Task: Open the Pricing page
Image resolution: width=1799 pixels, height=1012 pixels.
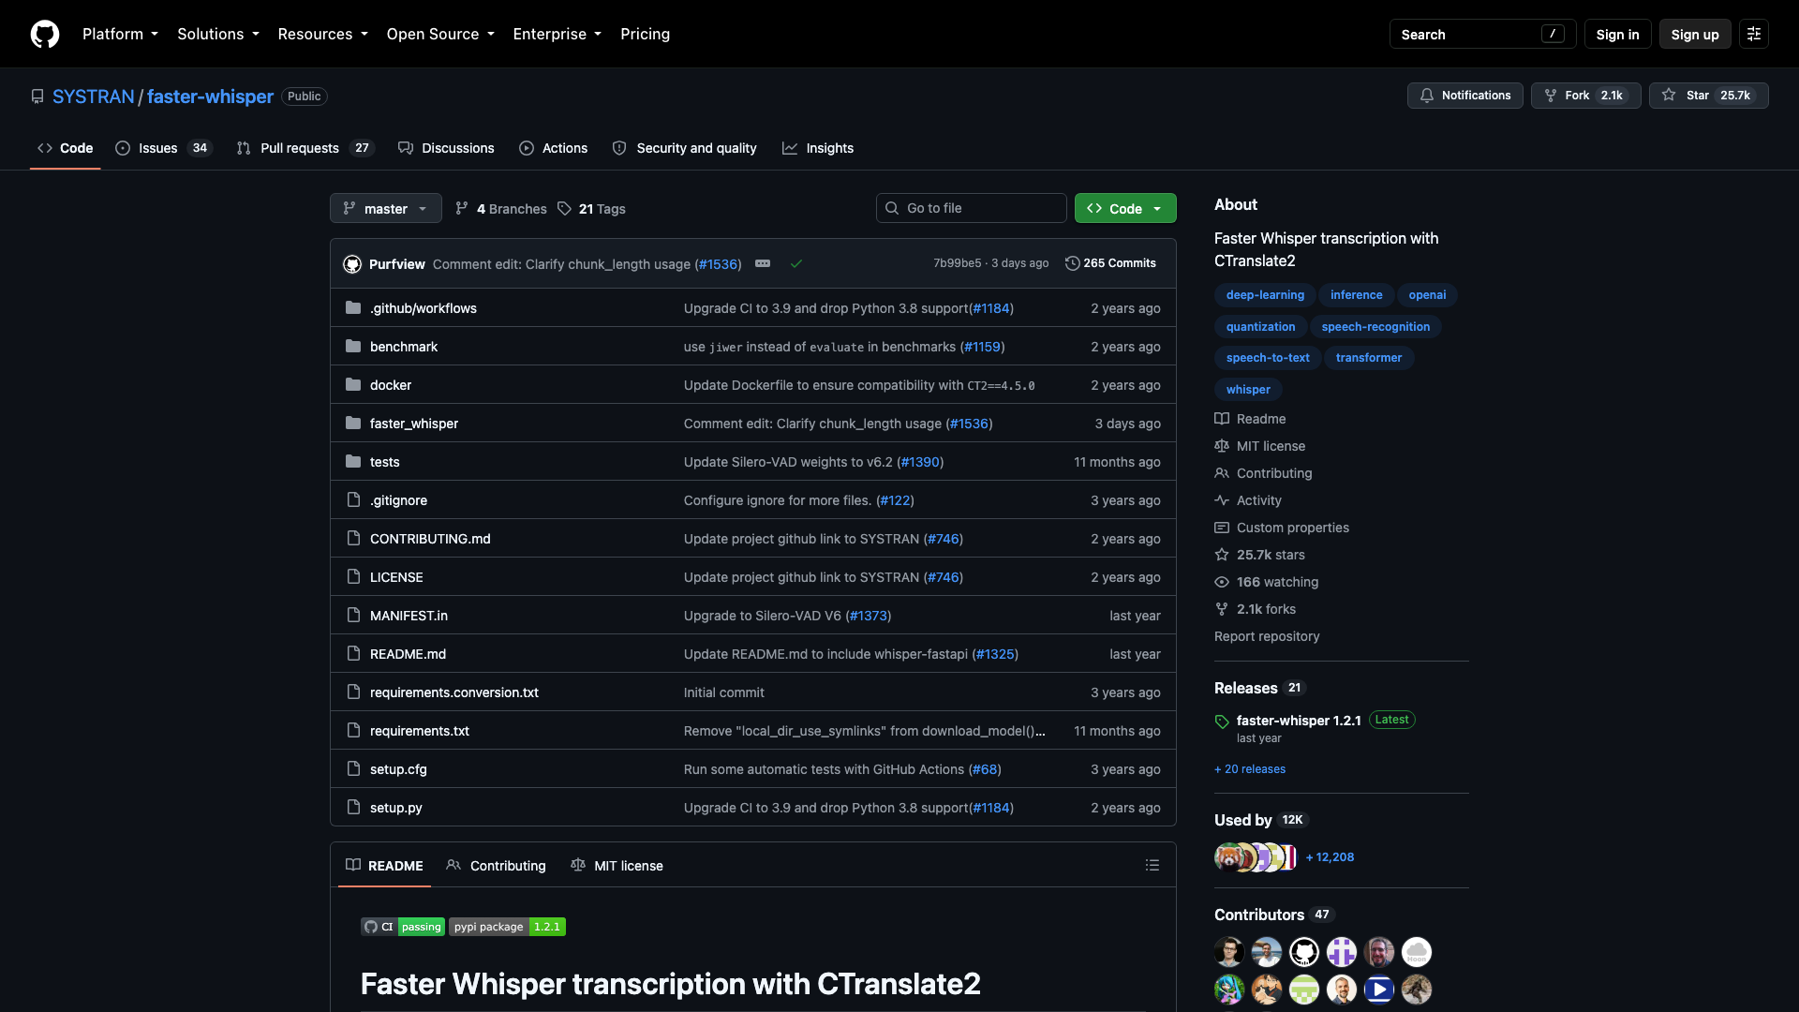Action: click(x=645, y=34)
